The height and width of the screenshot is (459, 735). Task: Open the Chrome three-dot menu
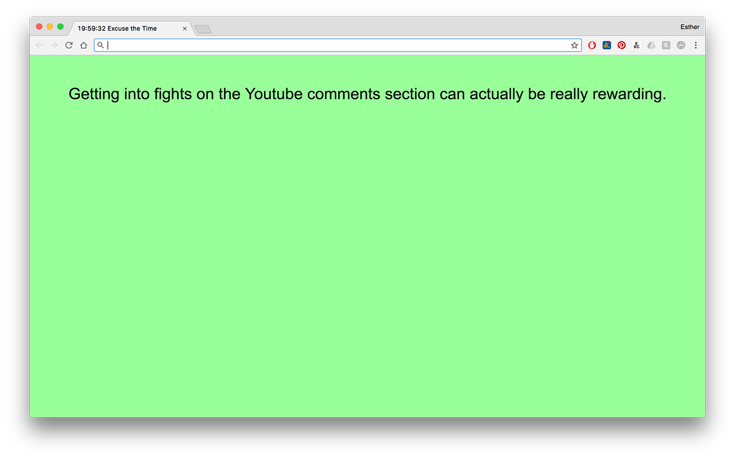coord(695,45)
